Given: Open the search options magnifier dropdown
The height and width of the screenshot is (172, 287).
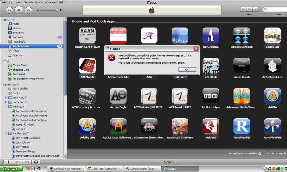Looking at the screenshot, I should [265, 9].
